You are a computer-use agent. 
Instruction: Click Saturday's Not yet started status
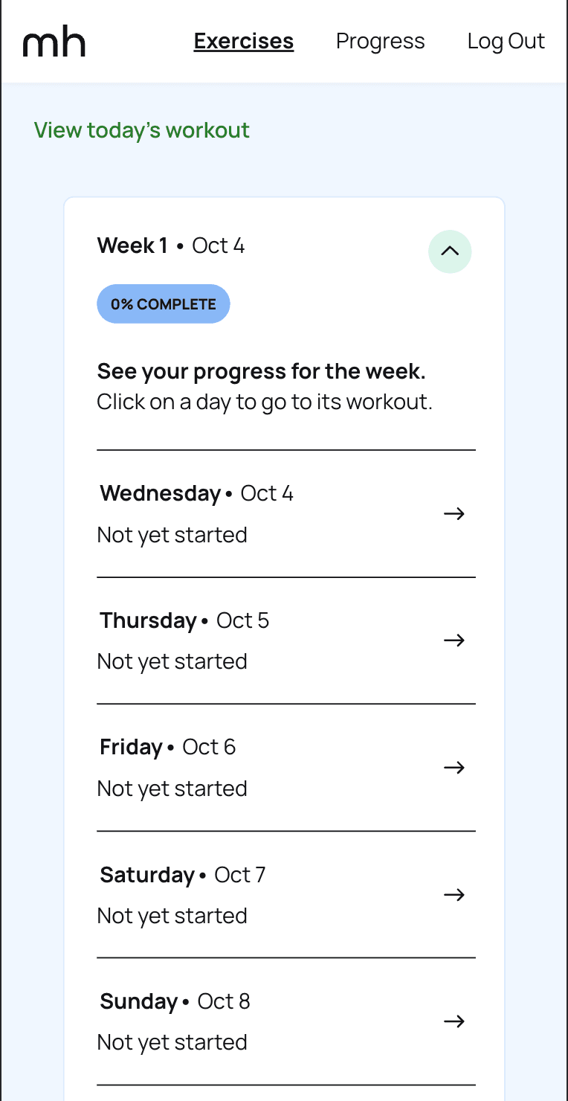click(172, 916)
